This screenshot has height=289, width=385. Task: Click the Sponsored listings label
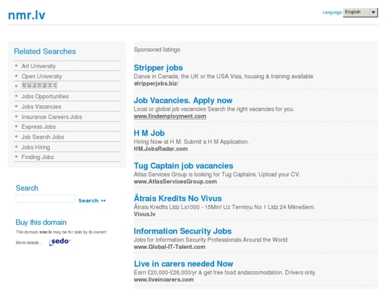(157, 49)
